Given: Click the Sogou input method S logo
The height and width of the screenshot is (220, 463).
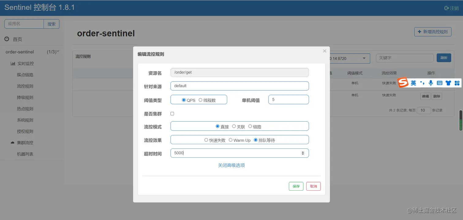Looking at the screenshot, I should click(x=403, y=82).
